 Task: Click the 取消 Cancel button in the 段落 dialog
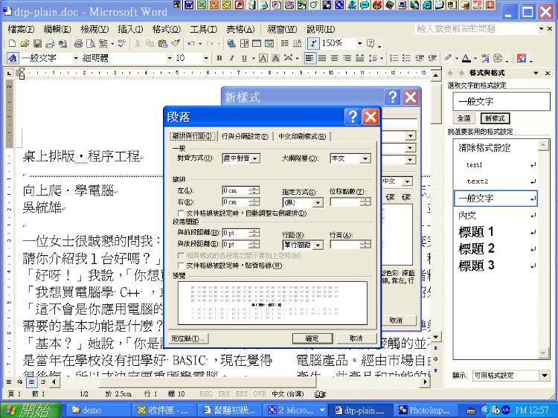point(356,338)
